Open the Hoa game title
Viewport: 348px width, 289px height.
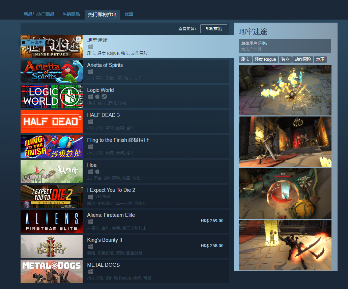click(x=92, y=165)
